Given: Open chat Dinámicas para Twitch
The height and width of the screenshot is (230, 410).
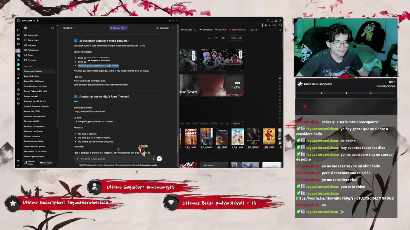Looking at the screenshot, I should (34, 141).
